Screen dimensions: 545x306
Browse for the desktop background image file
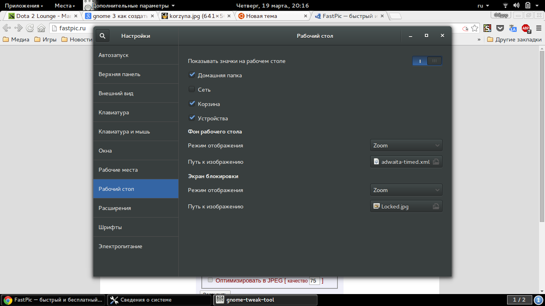click(x=406, y=162)
